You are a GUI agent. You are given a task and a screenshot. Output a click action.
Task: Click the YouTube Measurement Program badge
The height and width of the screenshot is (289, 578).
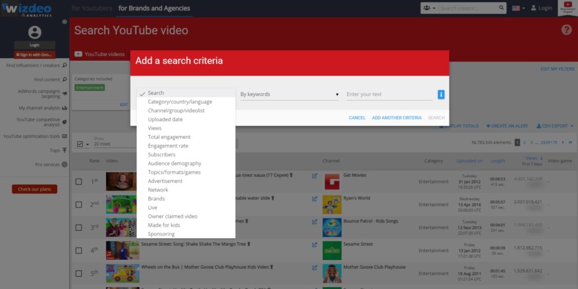pyautogui.click(x=566, y=8)
